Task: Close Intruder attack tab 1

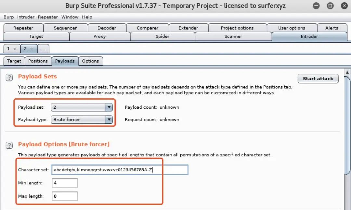Action: (15, 49)
